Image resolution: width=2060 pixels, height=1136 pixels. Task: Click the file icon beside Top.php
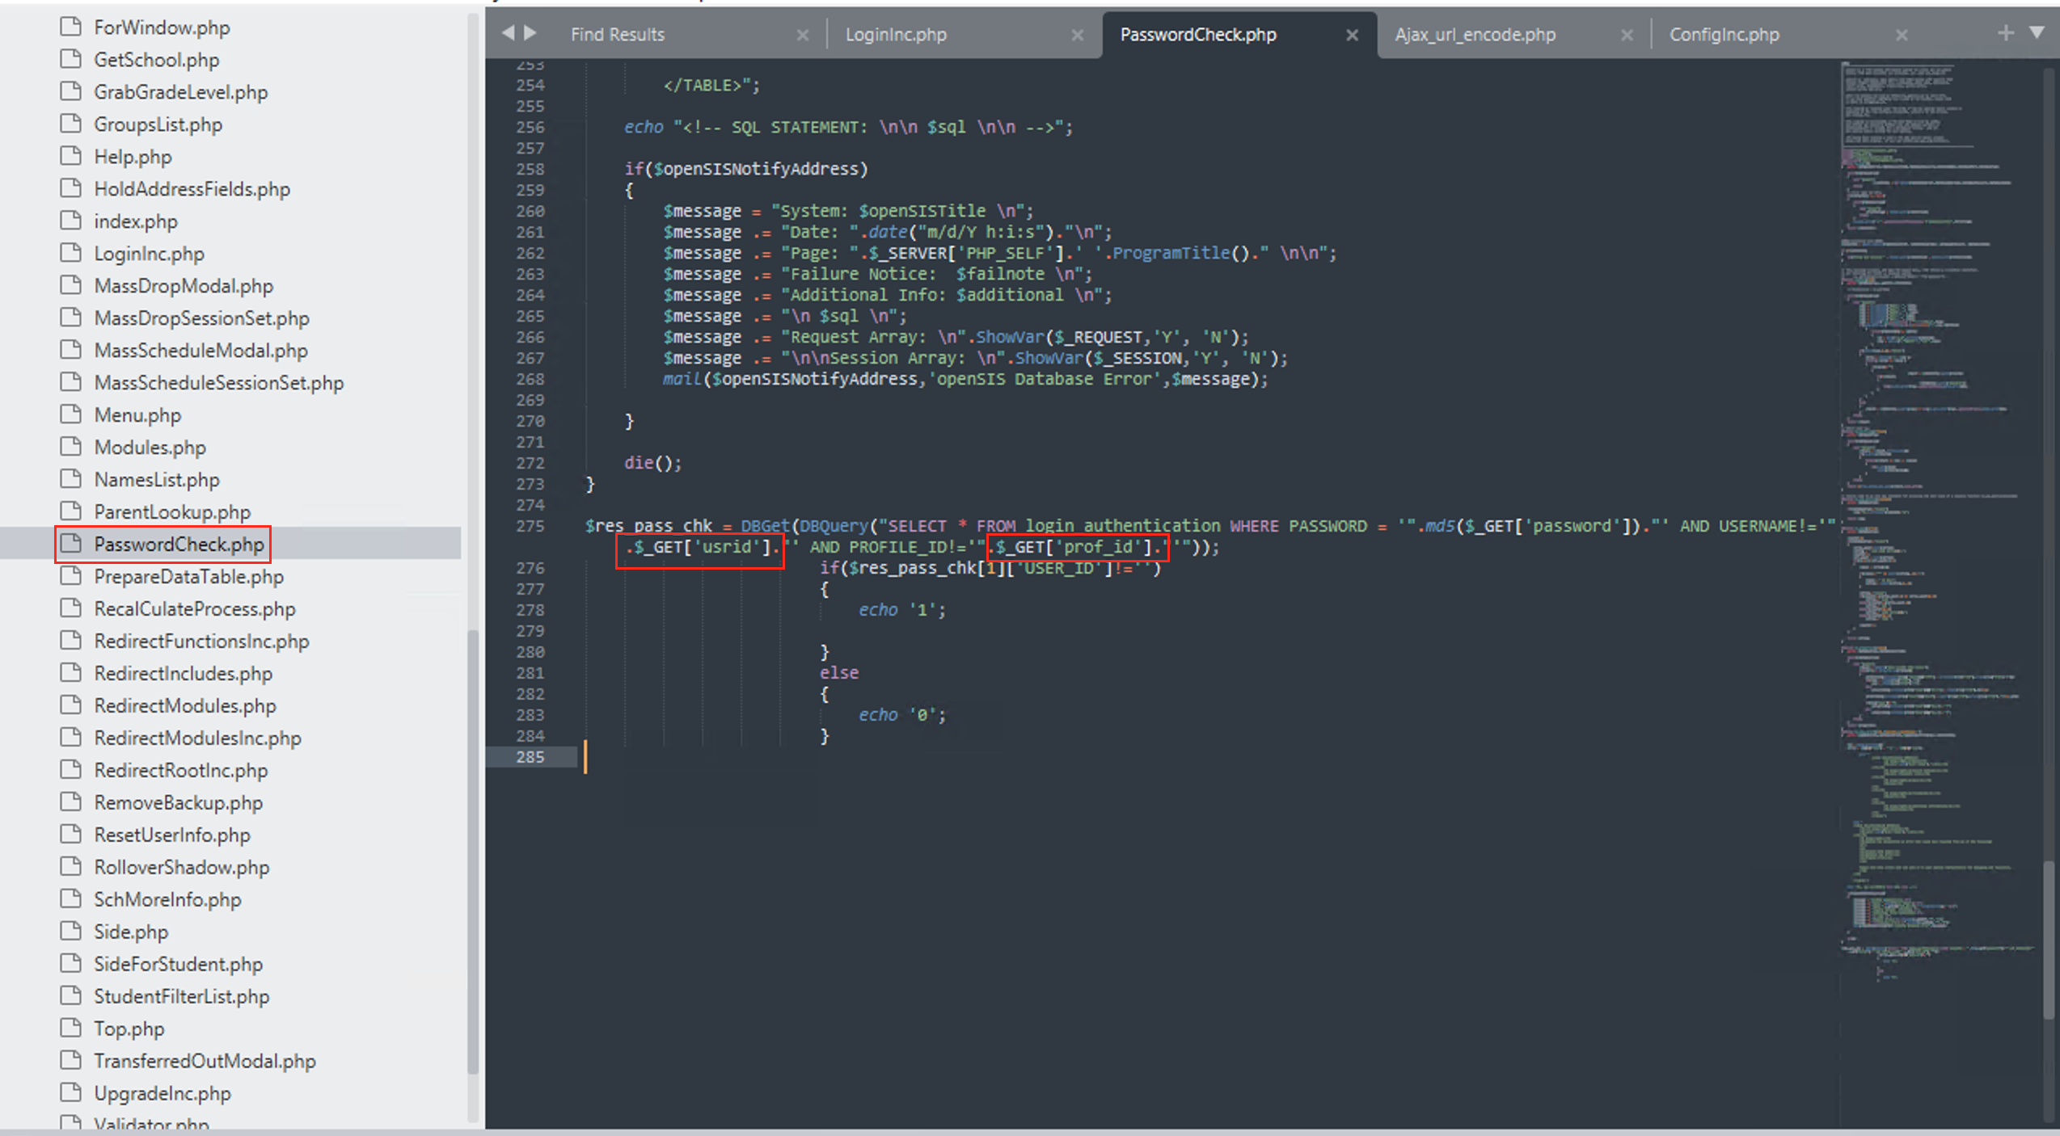[71, 1028]
